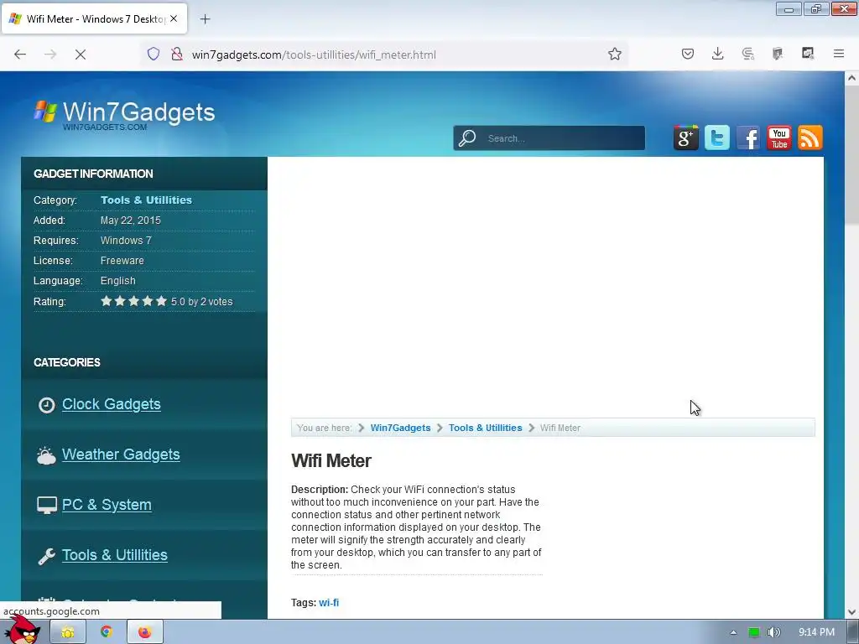Open Chrome from the taskbar
Viewport: 859px width, 644px height.
point(107,632)
